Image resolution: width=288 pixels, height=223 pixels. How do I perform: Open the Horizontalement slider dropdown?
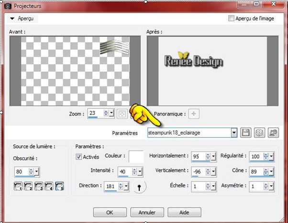pos(213,157)
